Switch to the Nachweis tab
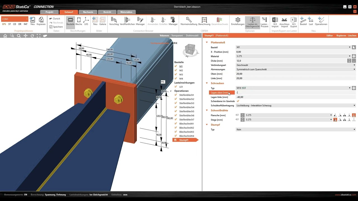The height and width of the screenshot is (201, 358). (88, 12)
